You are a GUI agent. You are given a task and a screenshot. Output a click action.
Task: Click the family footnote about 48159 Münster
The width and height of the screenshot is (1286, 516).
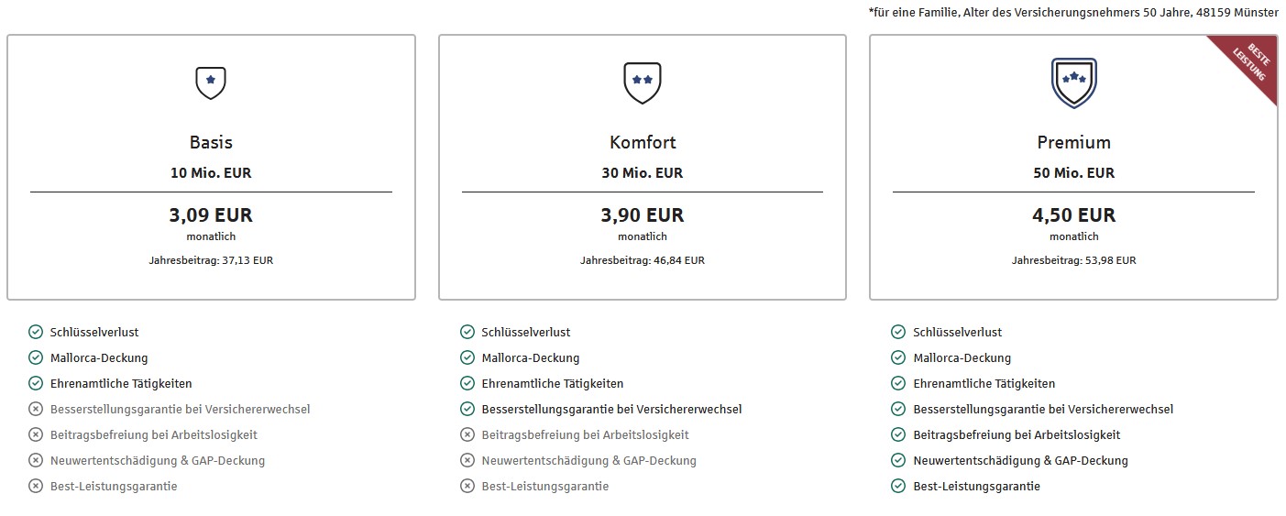pyautogui.click(x=1072, y=12)
